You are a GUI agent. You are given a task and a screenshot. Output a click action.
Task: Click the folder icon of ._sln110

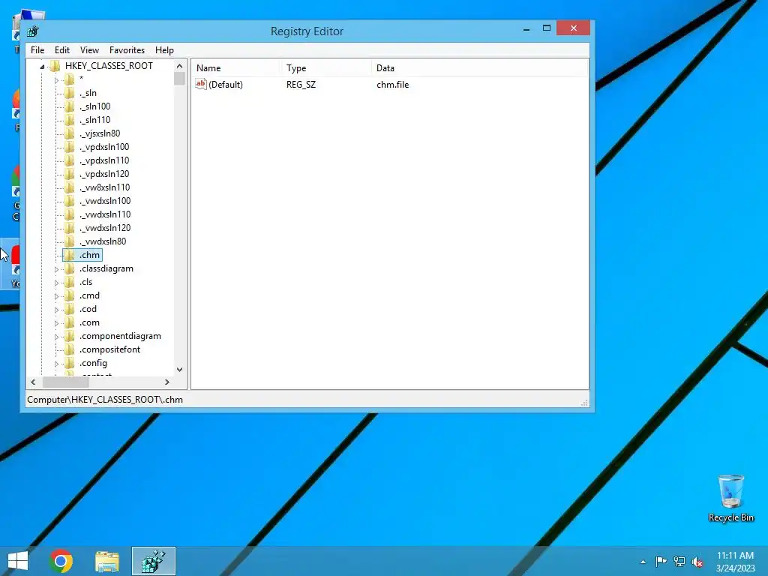tap(70, 120)
